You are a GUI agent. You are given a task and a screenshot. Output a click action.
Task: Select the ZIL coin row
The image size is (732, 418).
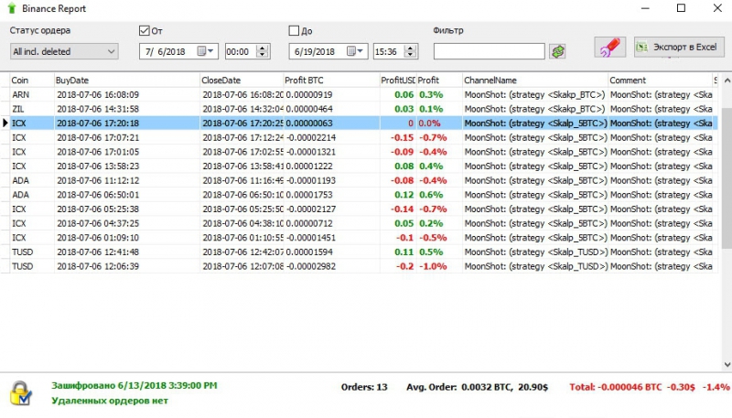pyautogui.click(x=359, y=109)
